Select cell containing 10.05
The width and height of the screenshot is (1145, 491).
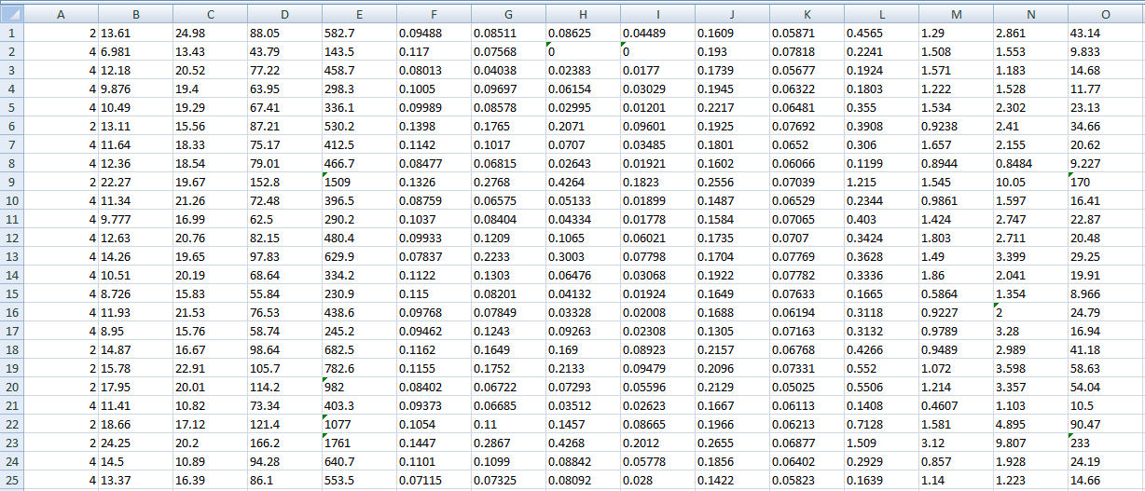tap(1030, 182)
